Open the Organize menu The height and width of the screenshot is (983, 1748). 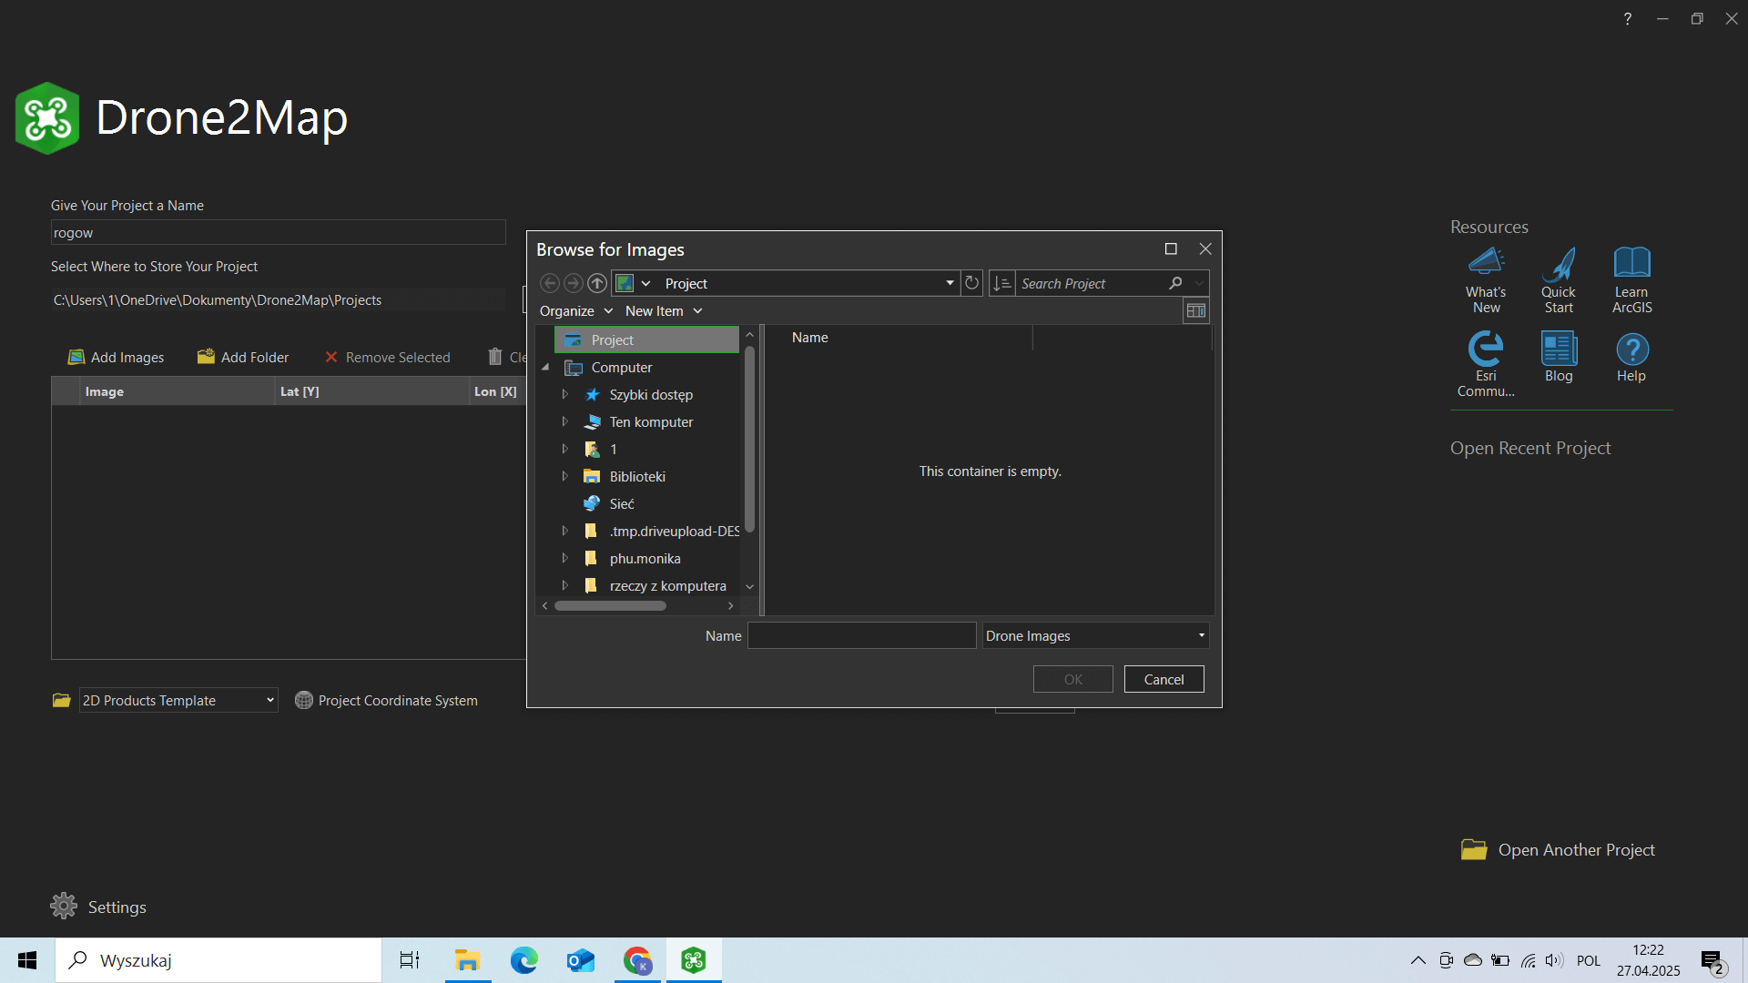575,310
